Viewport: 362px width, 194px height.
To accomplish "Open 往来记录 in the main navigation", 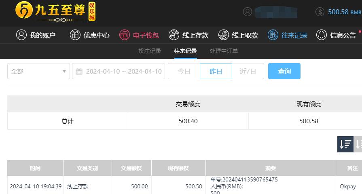I will coord(288,35).
